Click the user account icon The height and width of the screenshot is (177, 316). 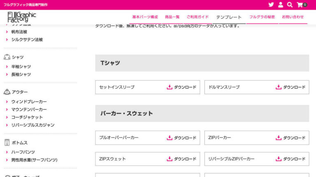pyautogui.click(x=281, y=5)
